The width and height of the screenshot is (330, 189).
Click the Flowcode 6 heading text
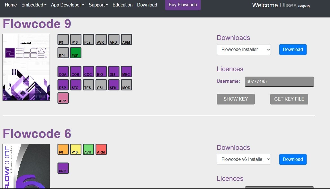pos(37,134)
